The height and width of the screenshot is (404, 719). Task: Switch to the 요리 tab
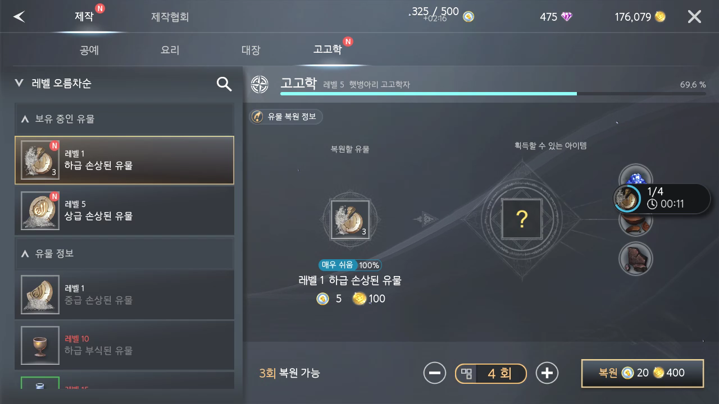[170, 50]
